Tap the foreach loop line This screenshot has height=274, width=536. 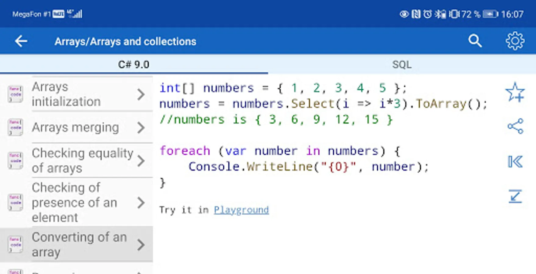click(280, 151)
